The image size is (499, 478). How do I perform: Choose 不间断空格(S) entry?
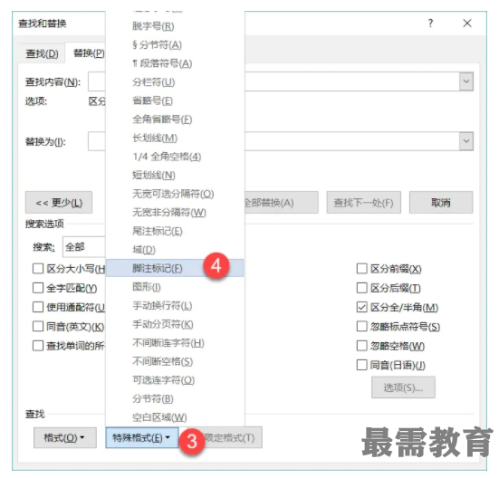click(175, 361)
